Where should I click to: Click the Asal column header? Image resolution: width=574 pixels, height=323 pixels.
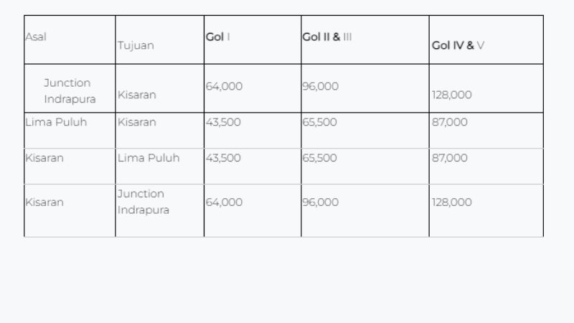(x=36, y=37)
